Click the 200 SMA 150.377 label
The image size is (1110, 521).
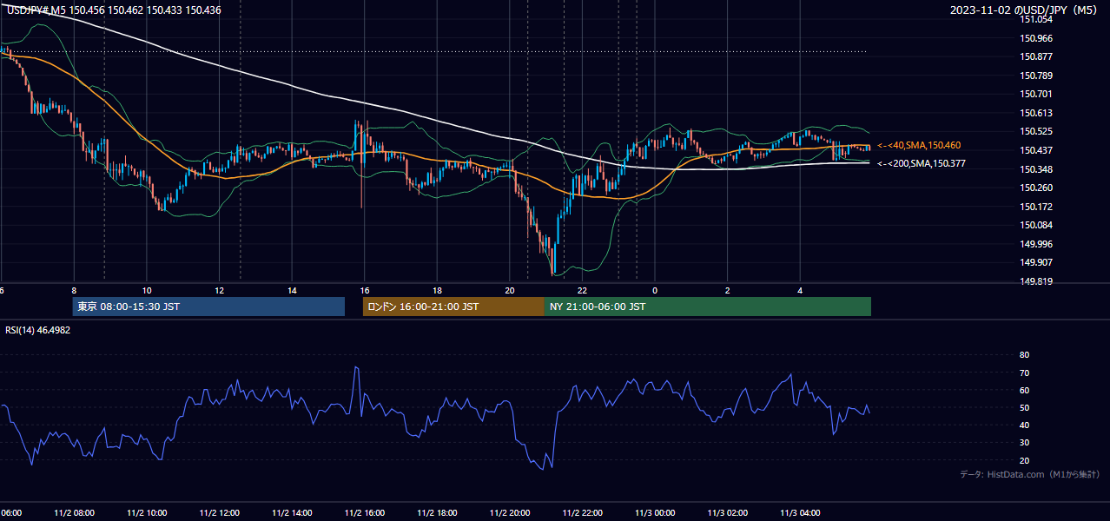pyautogui.click(x=921, y=163)
